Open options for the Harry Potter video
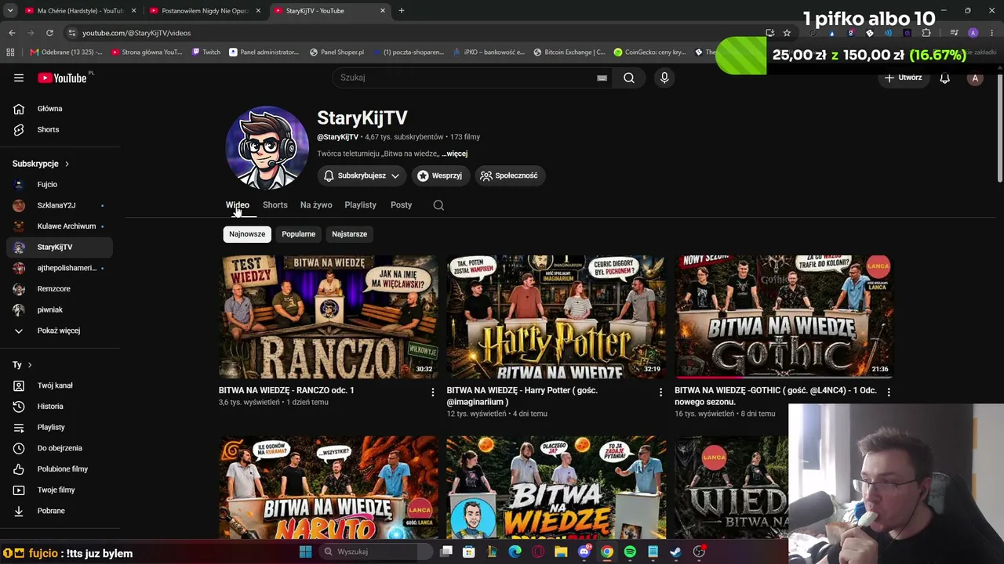This screenshot has width=1004, height=564. click(660, 392)
